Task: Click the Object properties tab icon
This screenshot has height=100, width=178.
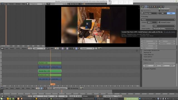Action: click(x=155, y=7)
